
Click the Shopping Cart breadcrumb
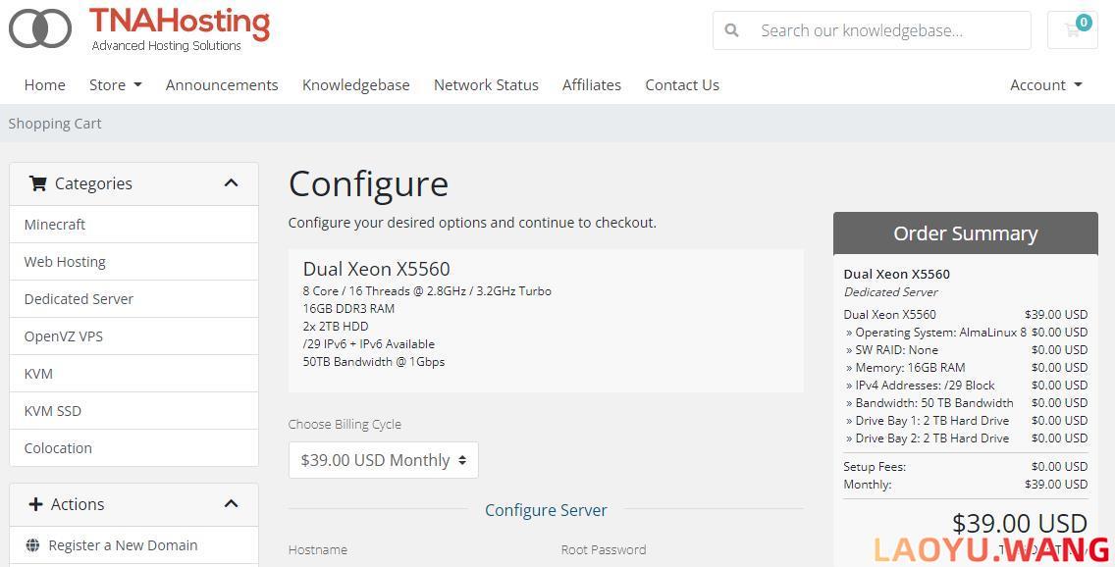point(55,124)
